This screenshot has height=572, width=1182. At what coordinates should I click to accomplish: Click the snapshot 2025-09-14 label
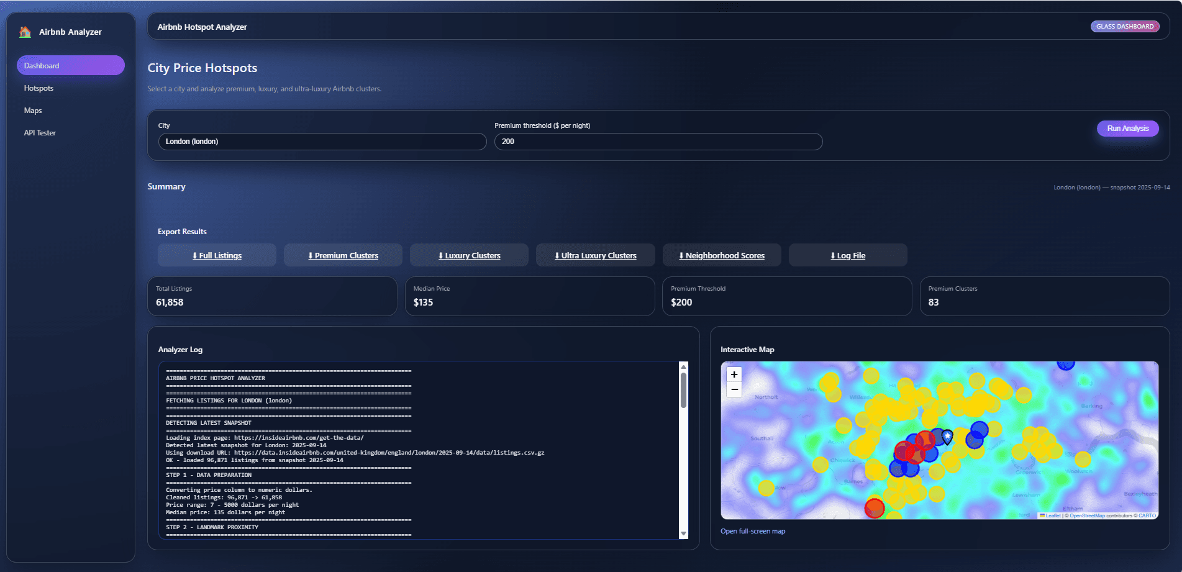pos(1112,187)
